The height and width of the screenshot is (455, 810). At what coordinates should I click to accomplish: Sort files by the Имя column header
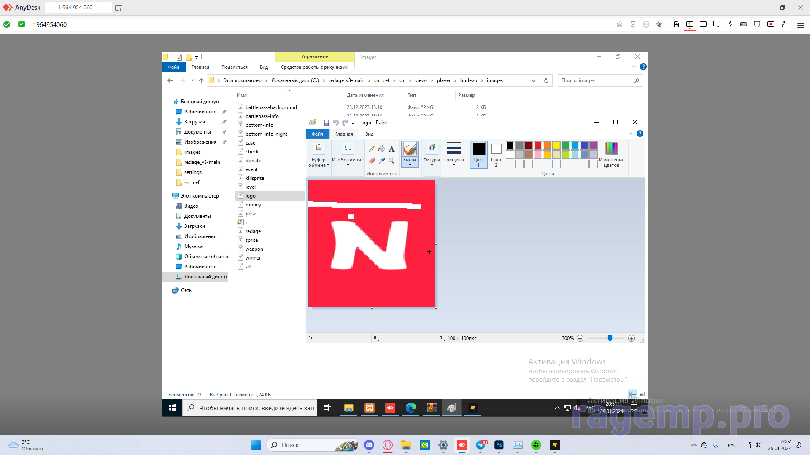242,95
